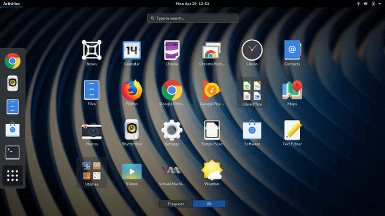Select the All apps tab
This screenshot has width=385, height=216.
tap(209, 204)
